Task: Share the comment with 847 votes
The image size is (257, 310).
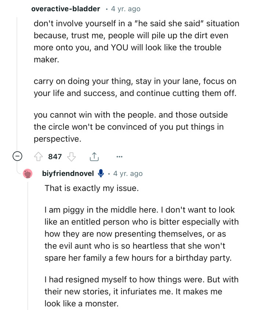Action: pyautogui.click(x=94, y=157)
